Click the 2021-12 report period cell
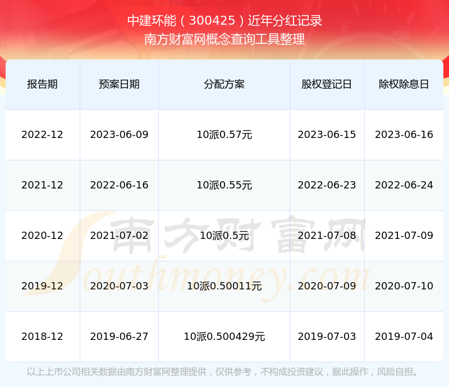 tap(43, 185)
